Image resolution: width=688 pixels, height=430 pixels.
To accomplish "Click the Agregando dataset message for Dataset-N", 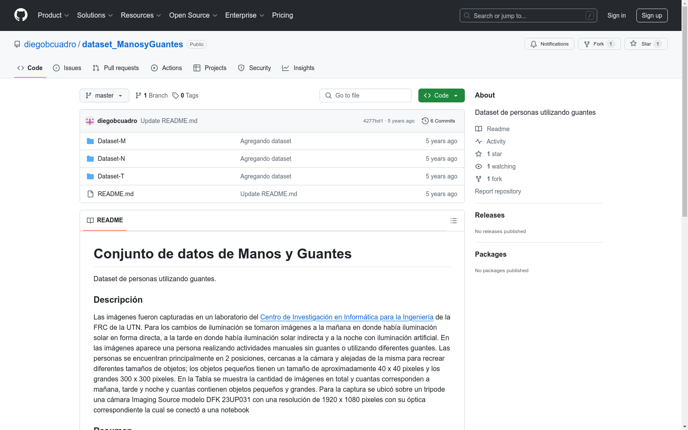I will 266,159.
